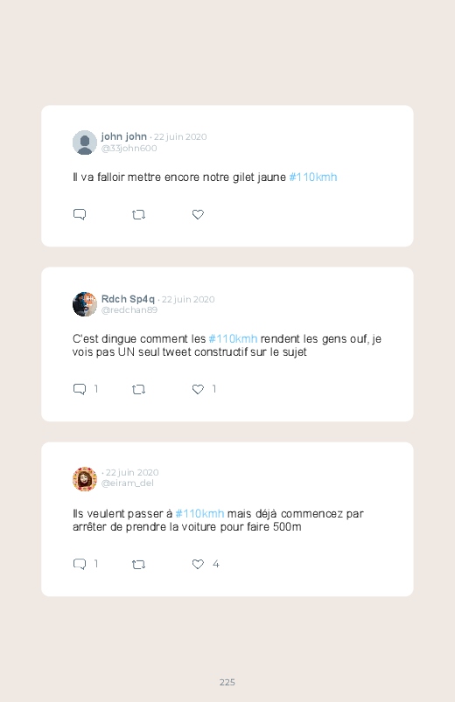Open #110kmh hashtag in @eiram_del's tweet

pyautogui.click(x=199, y=513)
